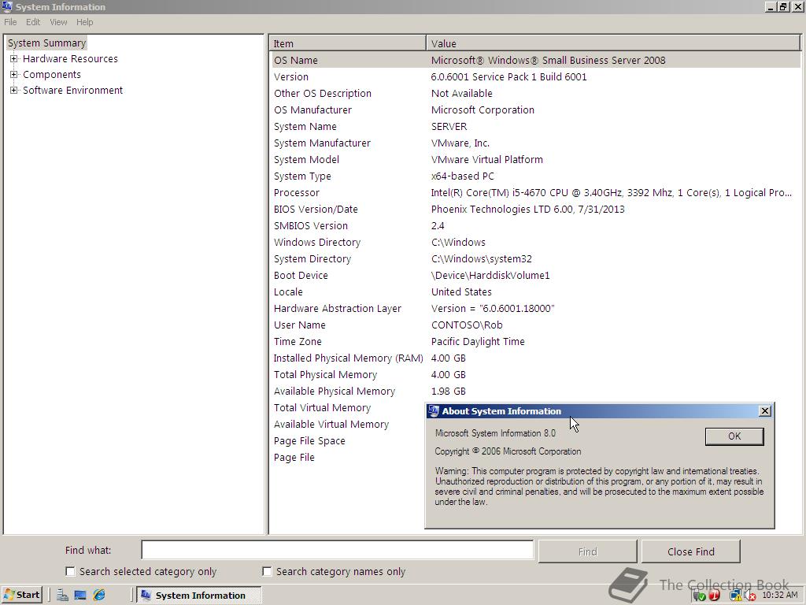
Task: Open the Help menu
Action: point(85,22)
